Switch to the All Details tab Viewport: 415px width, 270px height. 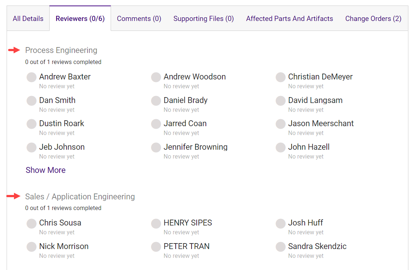coord(28,18)
